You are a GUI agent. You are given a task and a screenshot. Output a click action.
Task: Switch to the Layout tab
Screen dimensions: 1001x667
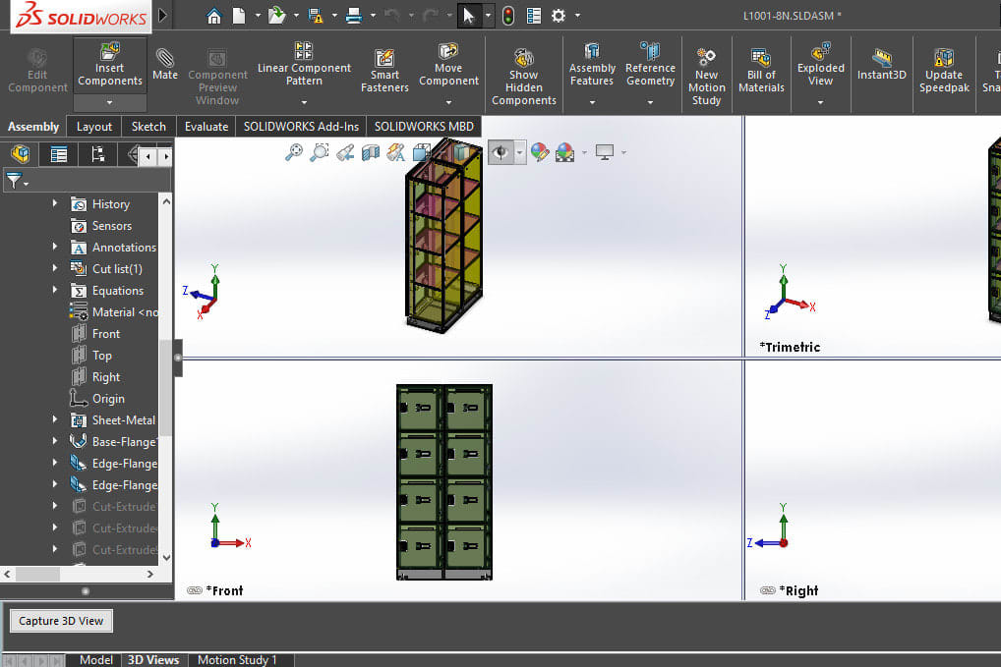[x=94, y=127]
